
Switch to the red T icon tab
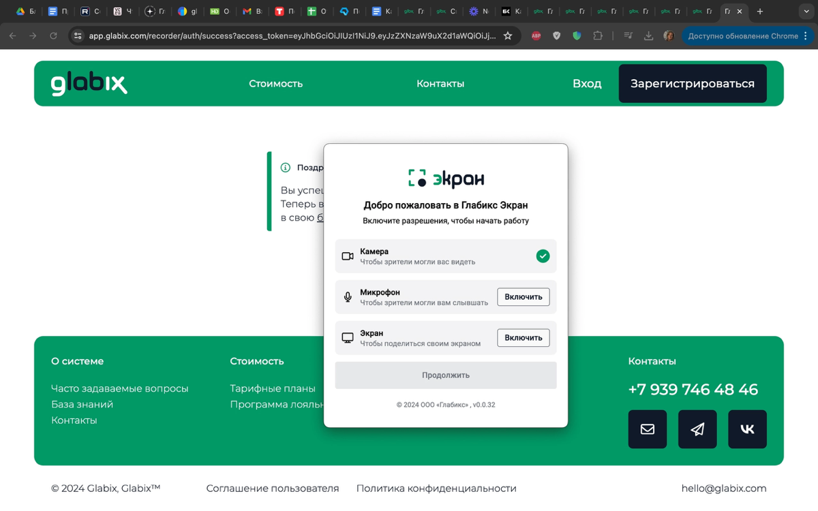(285, 12)
